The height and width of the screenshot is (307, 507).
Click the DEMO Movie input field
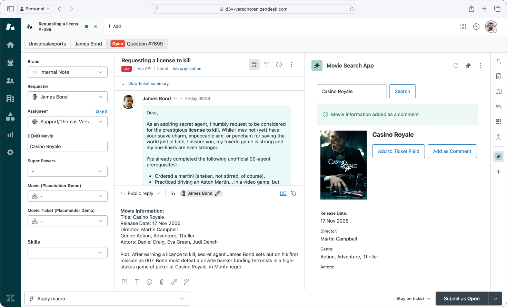click(x=68, y=146)
